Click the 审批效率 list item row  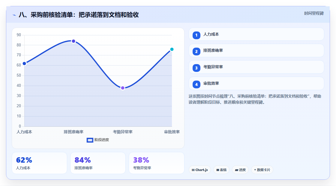(256, 84)
